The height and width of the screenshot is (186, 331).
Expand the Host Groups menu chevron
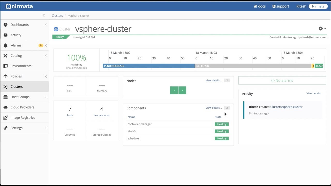tap(46, 97)
